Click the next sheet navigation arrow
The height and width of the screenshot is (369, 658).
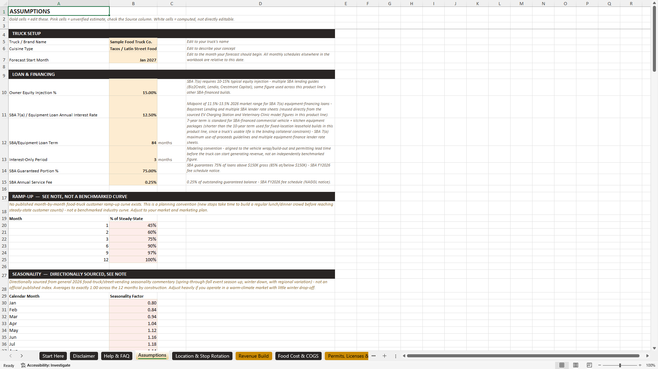(x=22, y=356)
